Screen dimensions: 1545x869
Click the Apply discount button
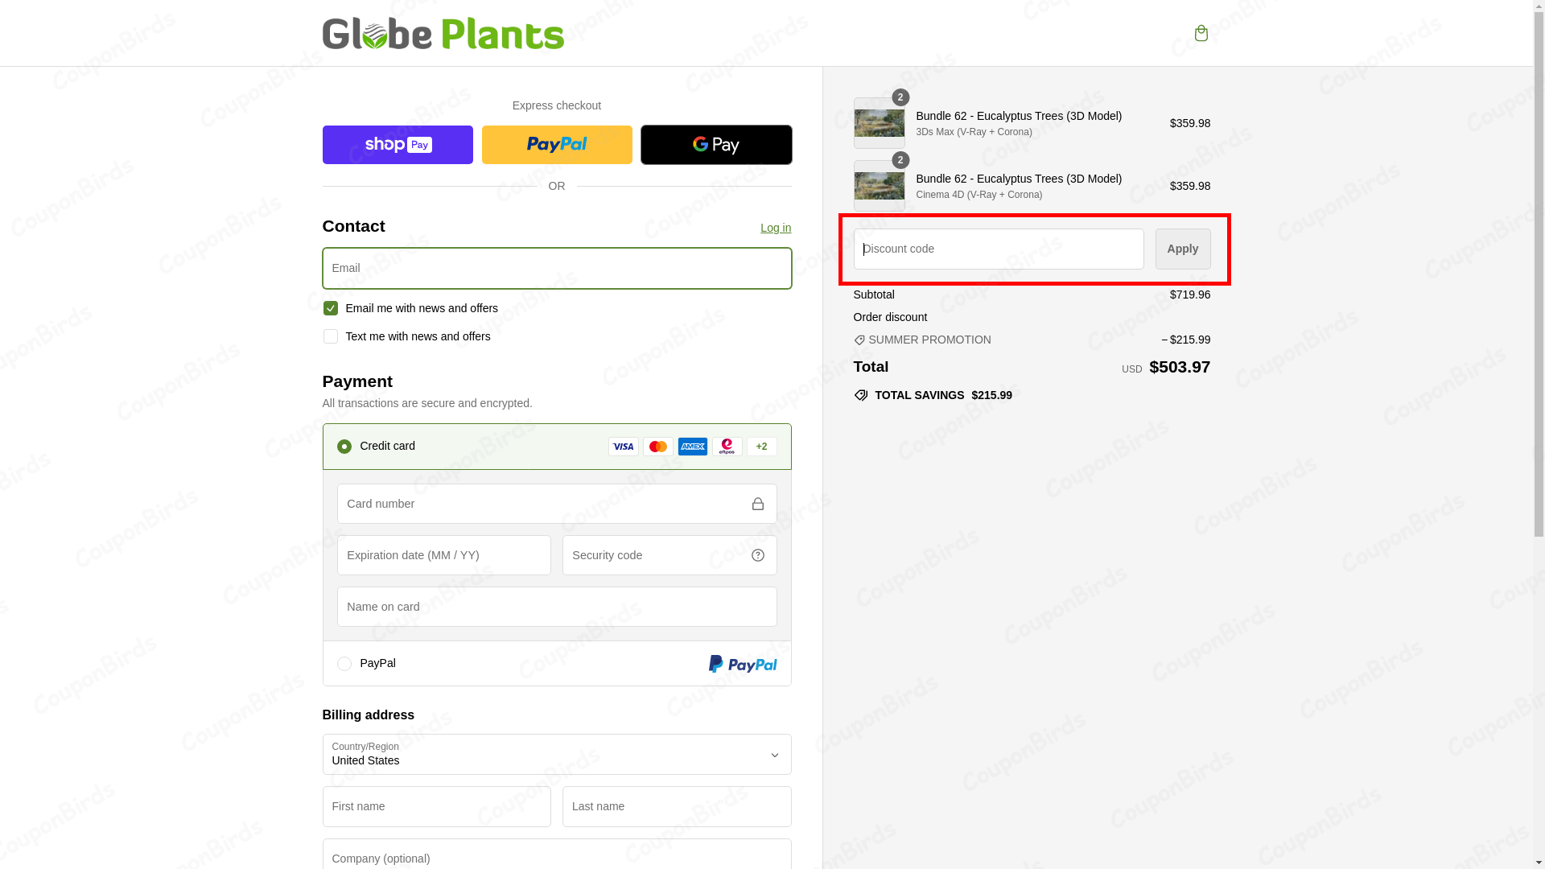coord(1182,249)
